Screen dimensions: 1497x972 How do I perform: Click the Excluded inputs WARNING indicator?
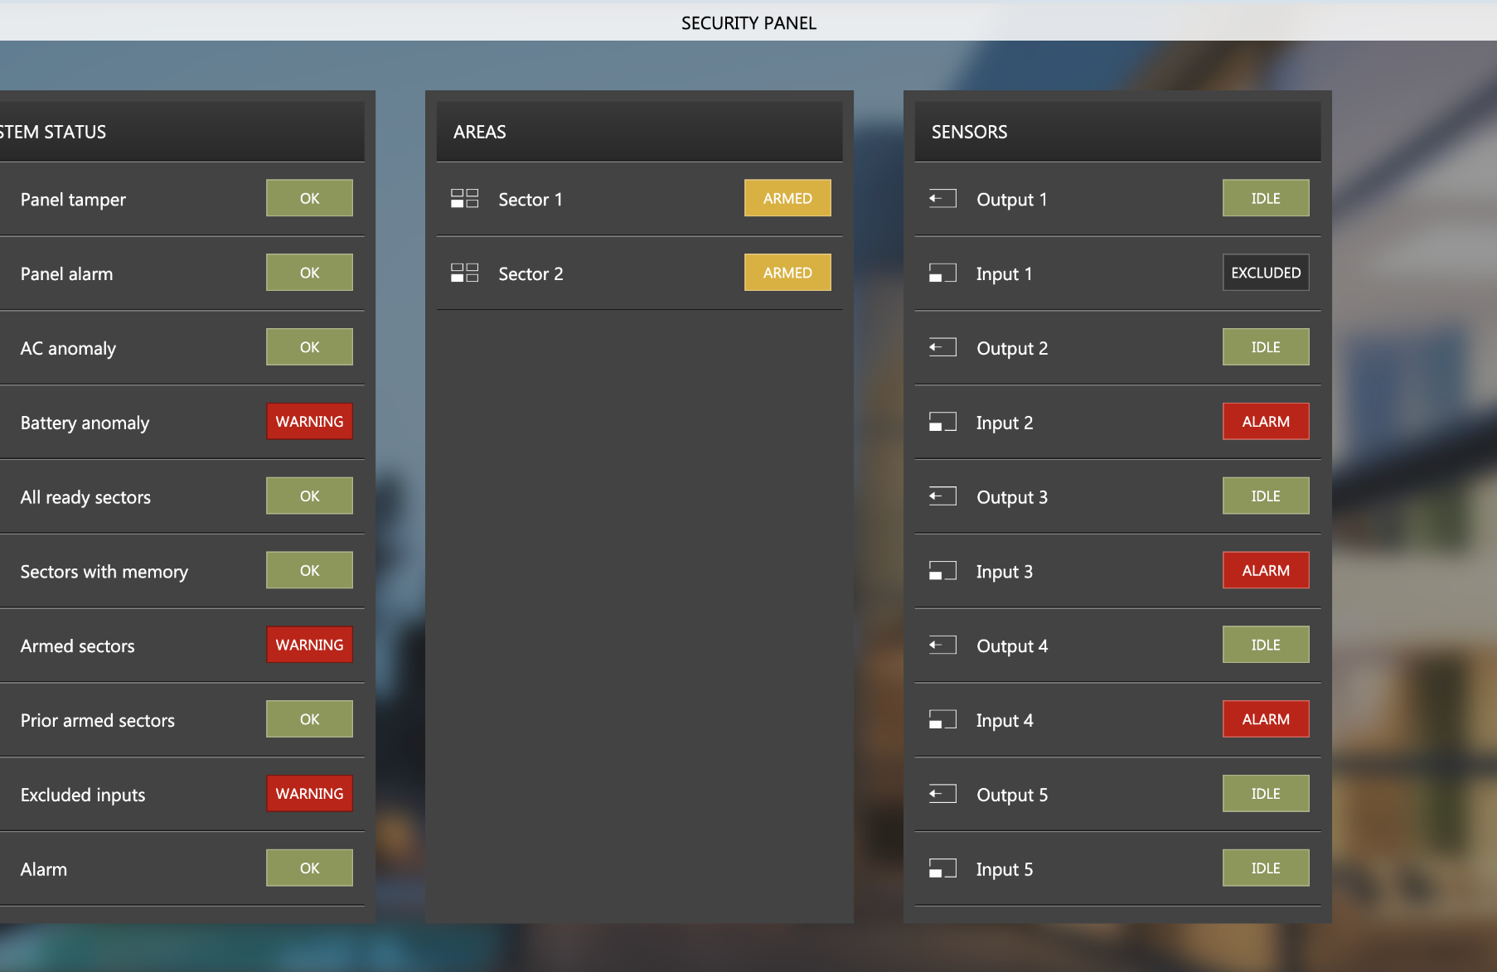309,794
